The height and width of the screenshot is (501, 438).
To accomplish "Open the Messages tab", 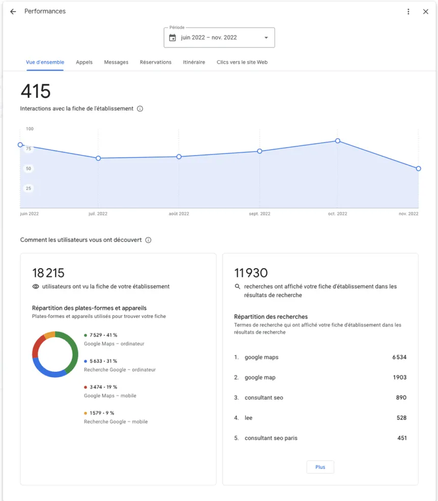I will [x=116, y=62].
